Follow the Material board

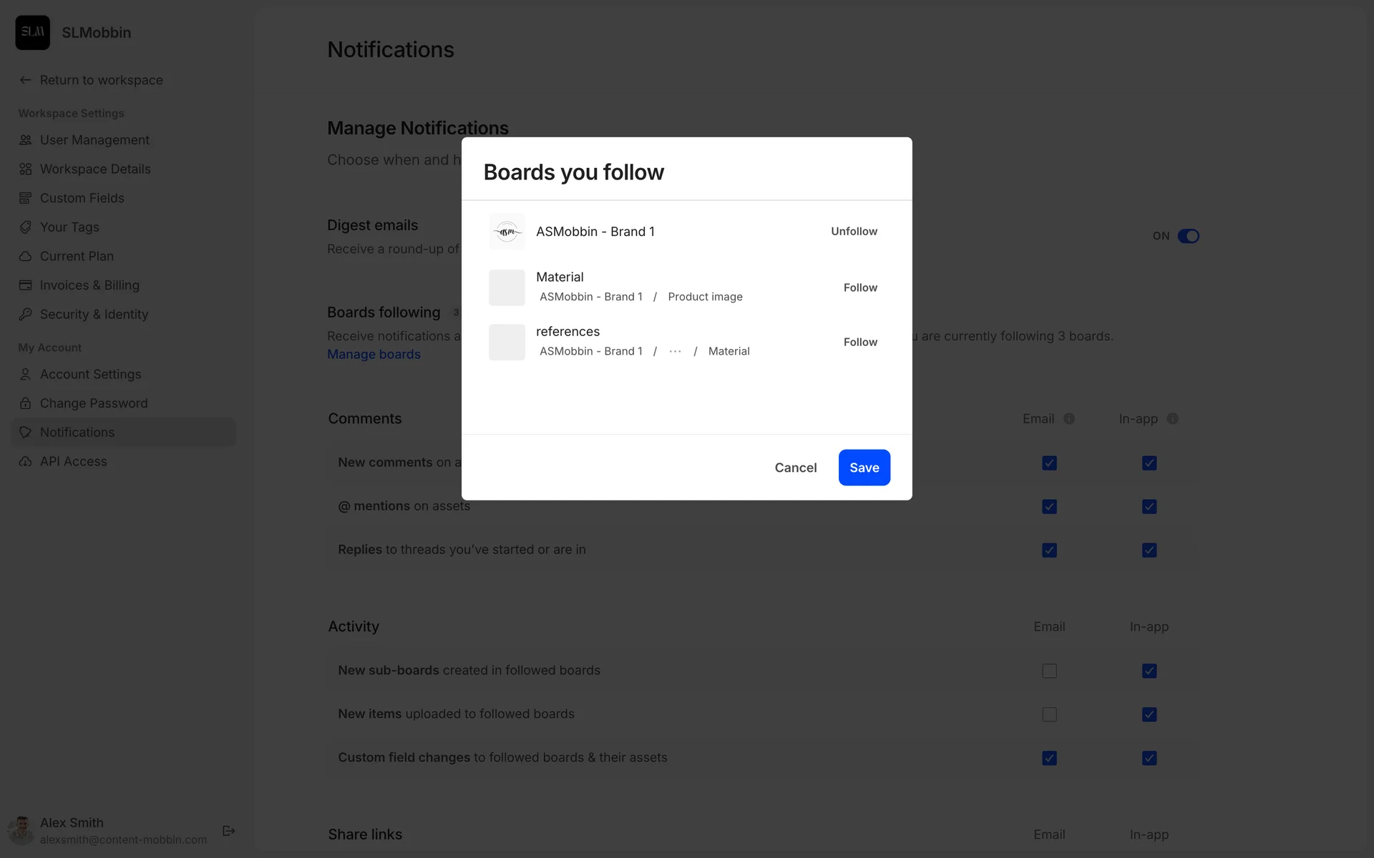[x=860, y=287]
